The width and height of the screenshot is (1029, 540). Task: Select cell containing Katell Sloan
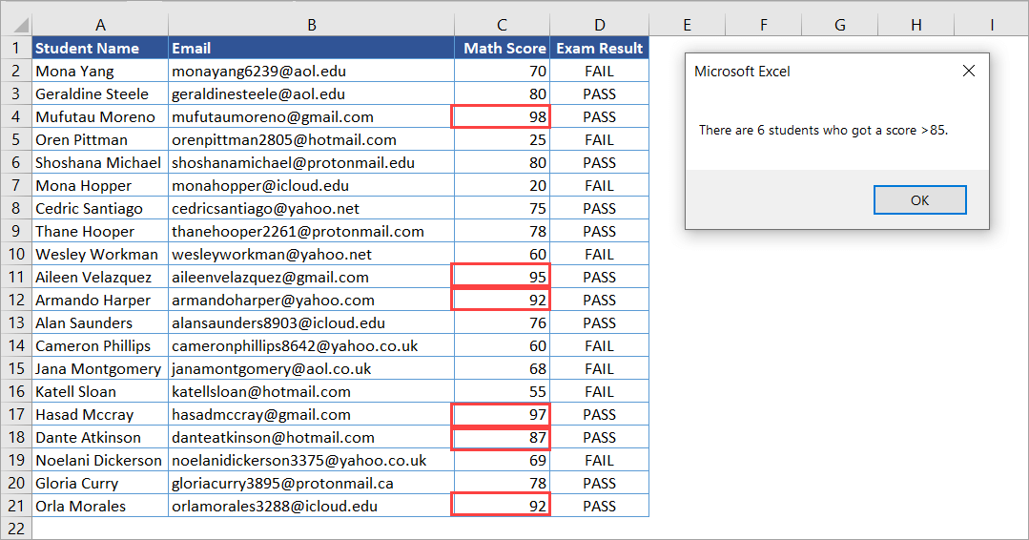(100, 392)
